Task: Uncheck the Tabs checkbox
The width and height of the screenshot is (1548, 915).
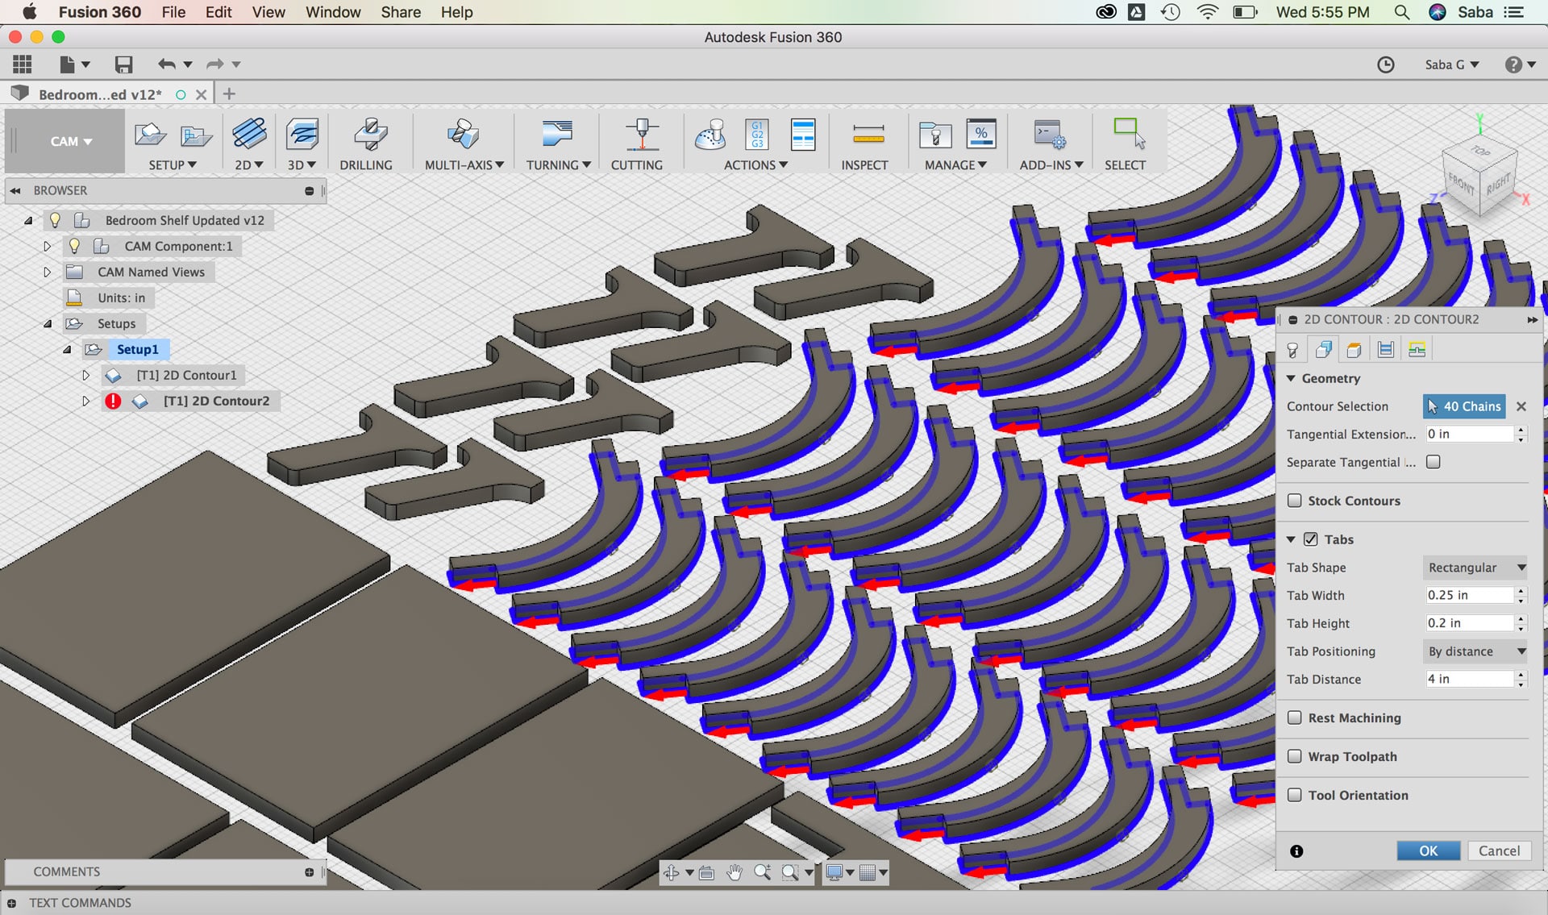Action: click(x=1311, y=539)
